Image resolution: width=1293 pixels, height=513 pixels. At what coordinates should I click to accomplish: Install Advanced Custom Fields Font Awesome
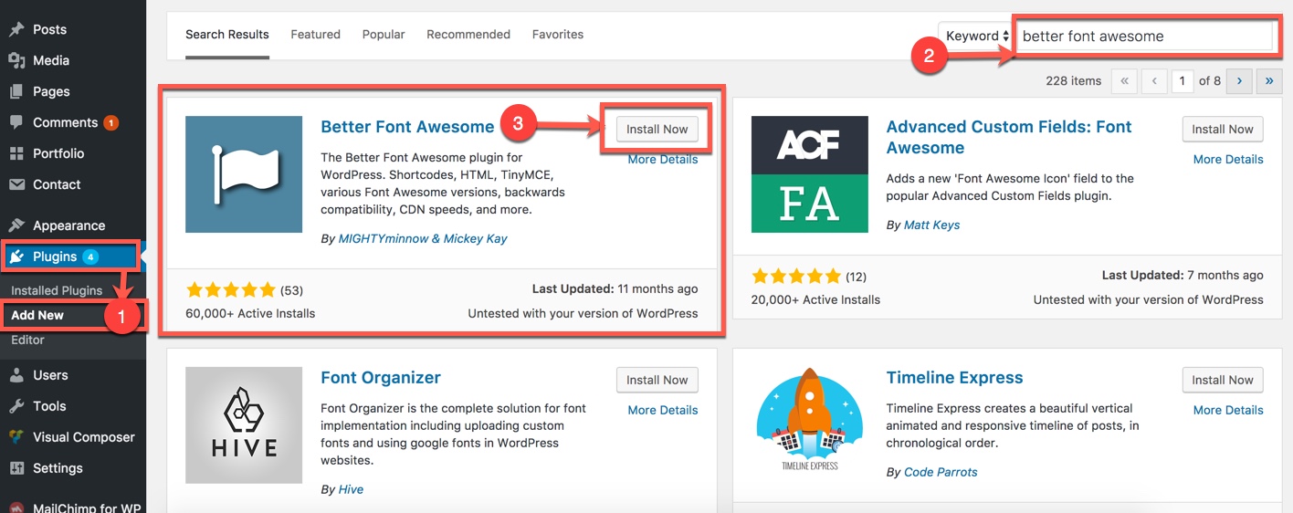1223,129
